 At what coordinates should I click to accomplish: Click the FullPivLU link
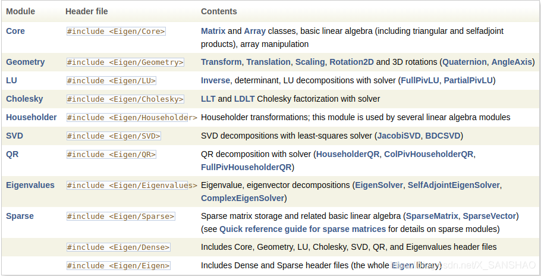click(x=420, y=80)
